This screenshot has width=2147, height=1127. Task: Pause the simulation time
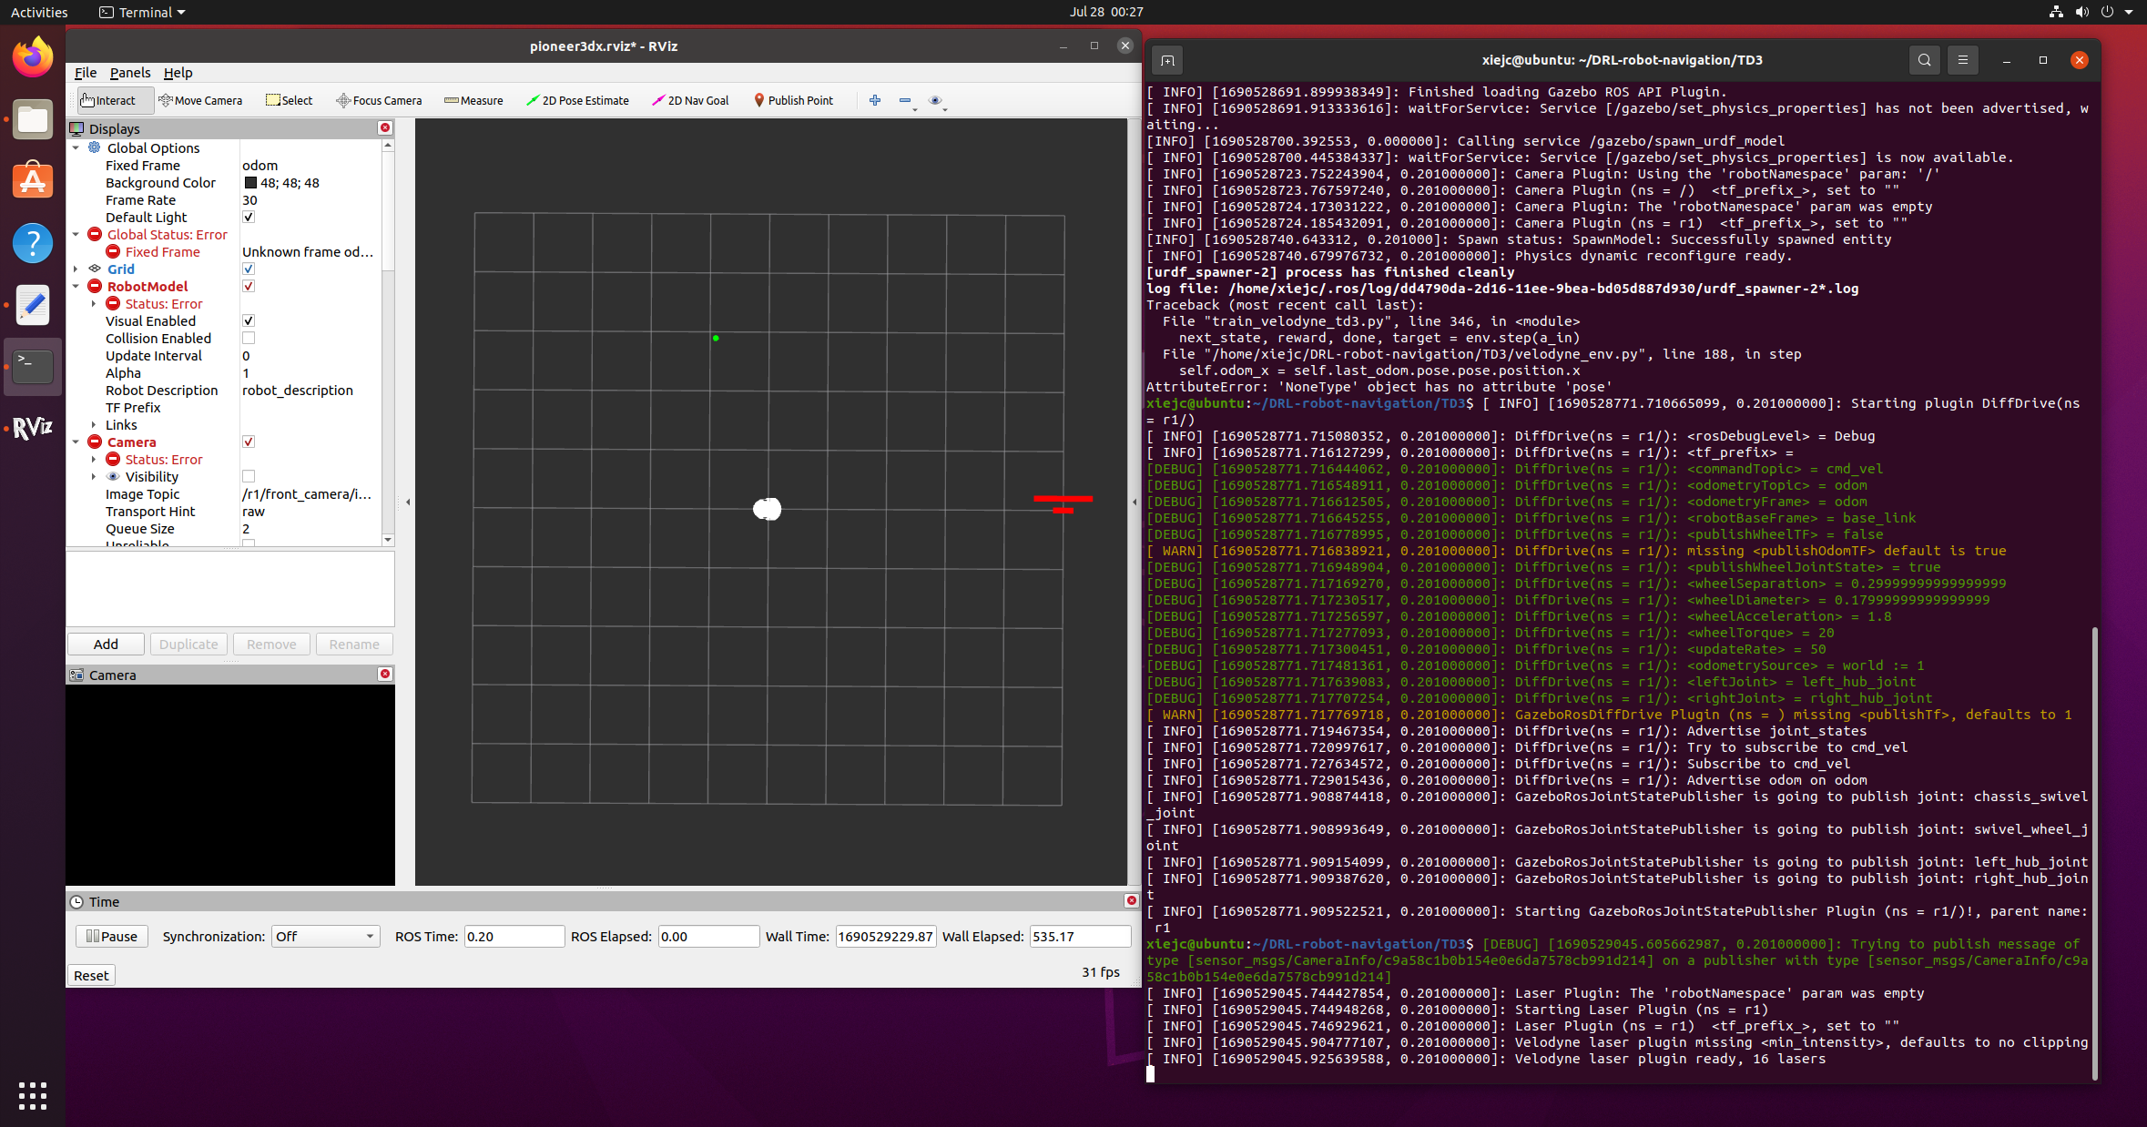click(111, 936)
